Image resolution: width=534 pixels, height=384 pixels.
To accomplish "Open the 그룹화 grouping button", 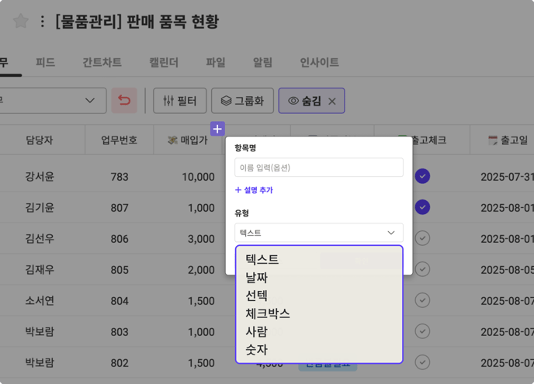I will tap(242, 100).
